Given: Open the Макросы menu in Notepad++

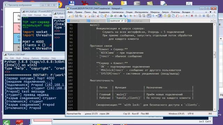Looking at the screenshot, I should [155, 12].
